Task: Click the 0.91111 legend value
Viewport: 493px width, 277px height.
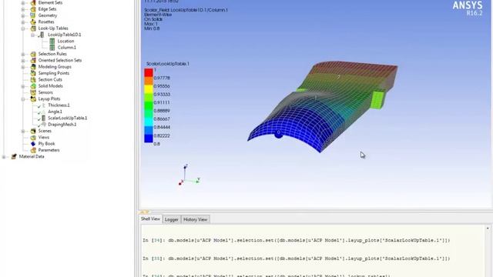Action: [x=162, y=102]
